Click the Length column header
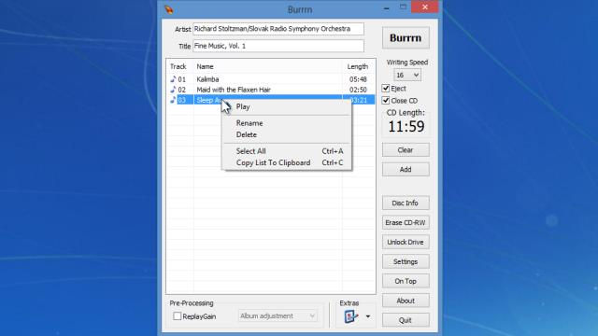This screenshot has height=336, width=598. [357, 66]
